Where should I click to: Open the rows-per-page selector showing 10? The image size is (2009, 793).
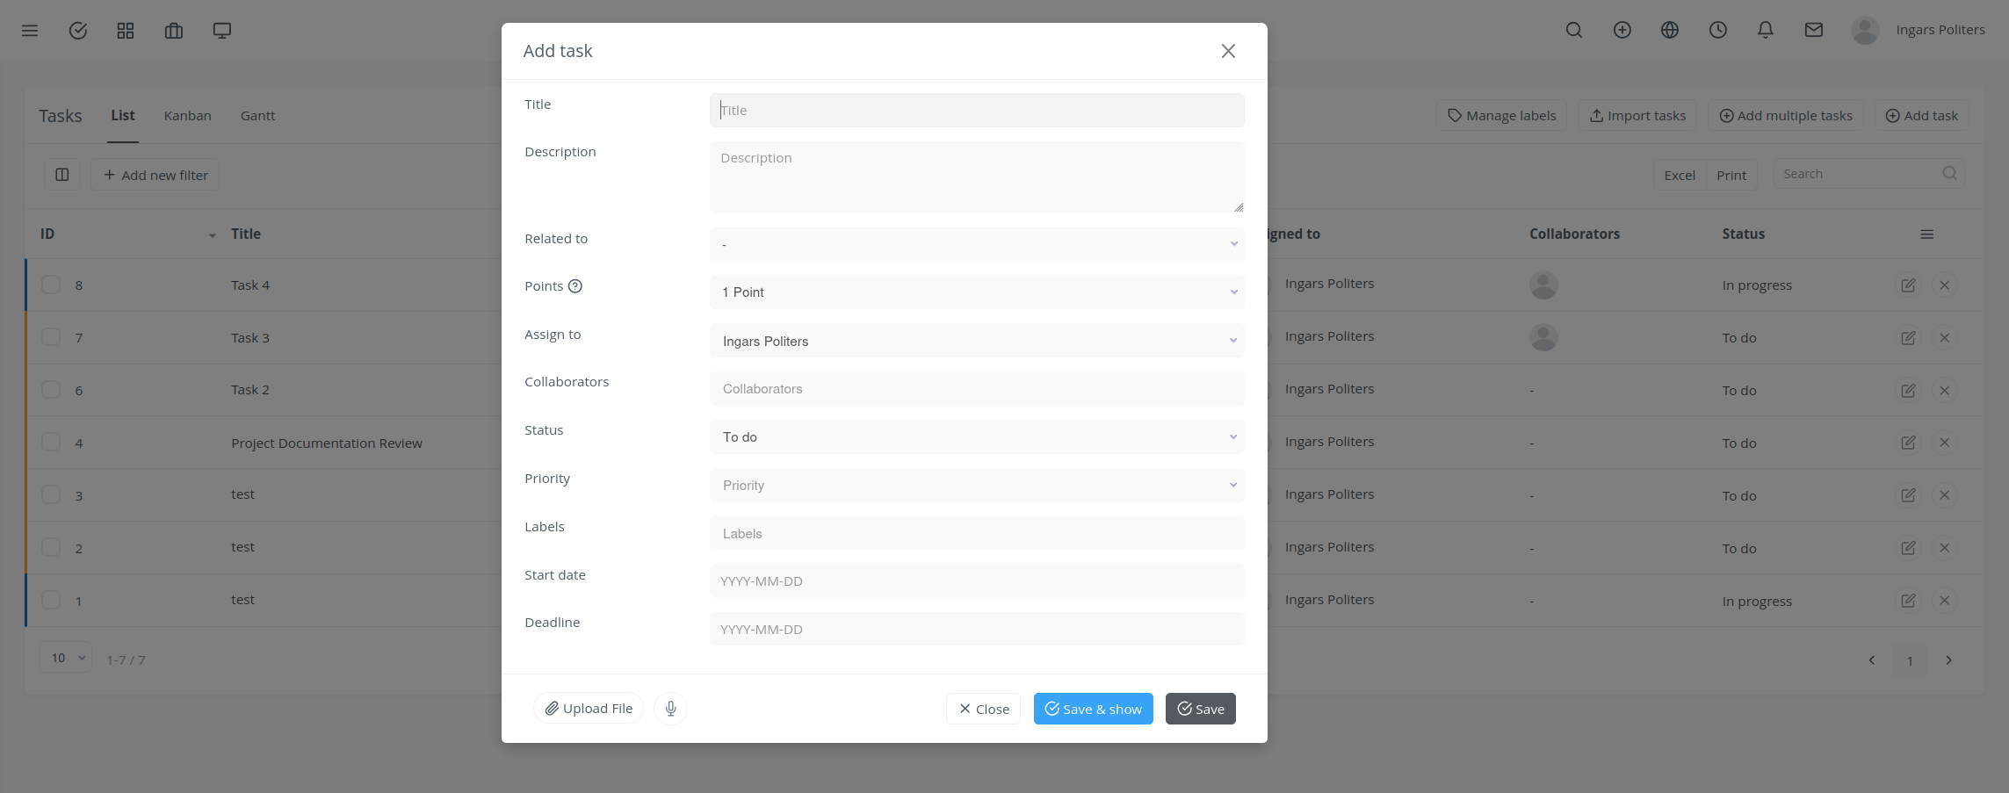pos(64,657)
